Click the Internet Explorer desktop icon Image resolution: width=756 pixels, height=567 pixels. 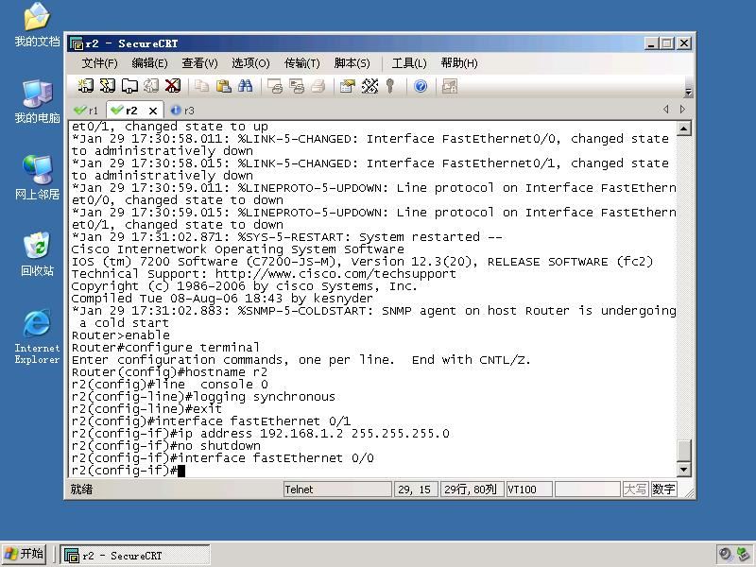[37, 337]
